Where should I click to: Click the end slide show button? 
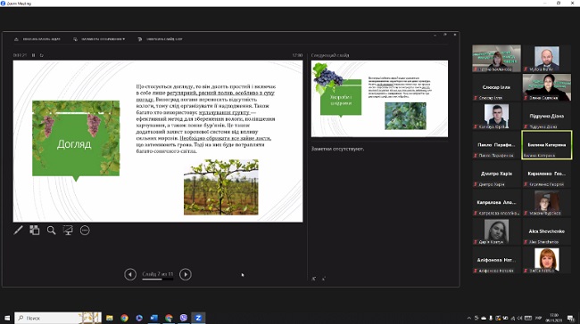[160, 39]
